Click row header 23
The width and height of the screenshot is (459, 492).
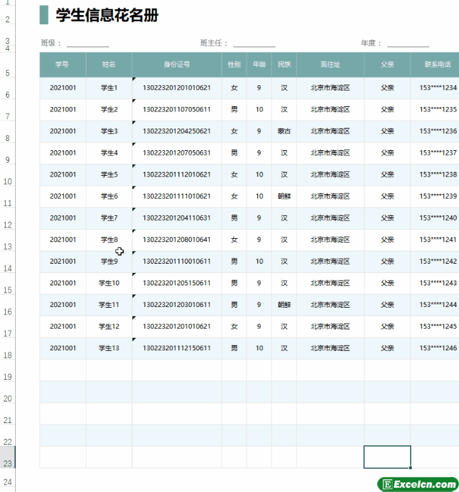7,457
